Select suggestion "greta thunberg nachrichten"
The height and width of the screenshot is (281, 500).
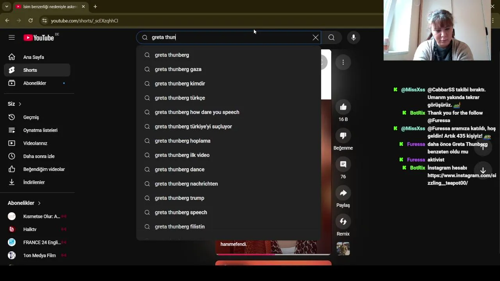pos(229,184)
